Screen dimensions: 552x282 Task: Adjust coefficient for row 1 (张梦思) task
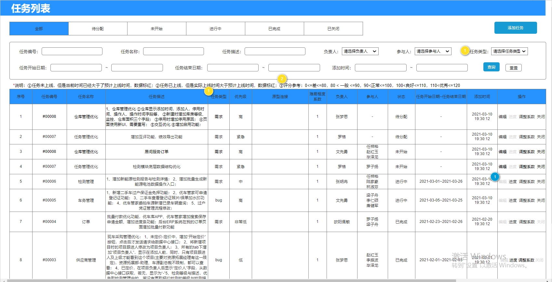tap(527, 117)
